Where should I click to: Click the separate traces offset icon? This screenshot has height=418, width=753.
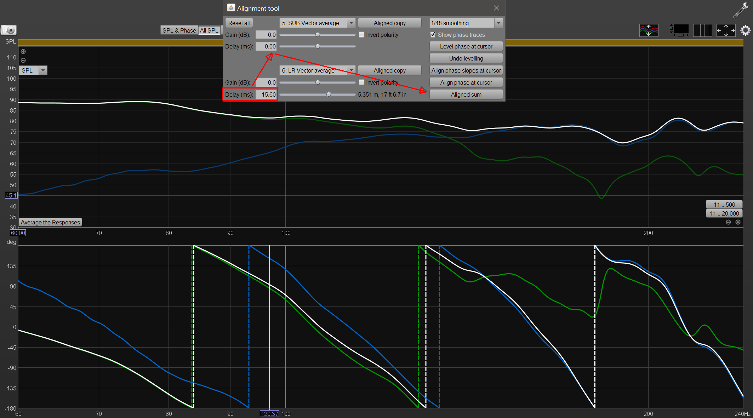pos(649,30)
